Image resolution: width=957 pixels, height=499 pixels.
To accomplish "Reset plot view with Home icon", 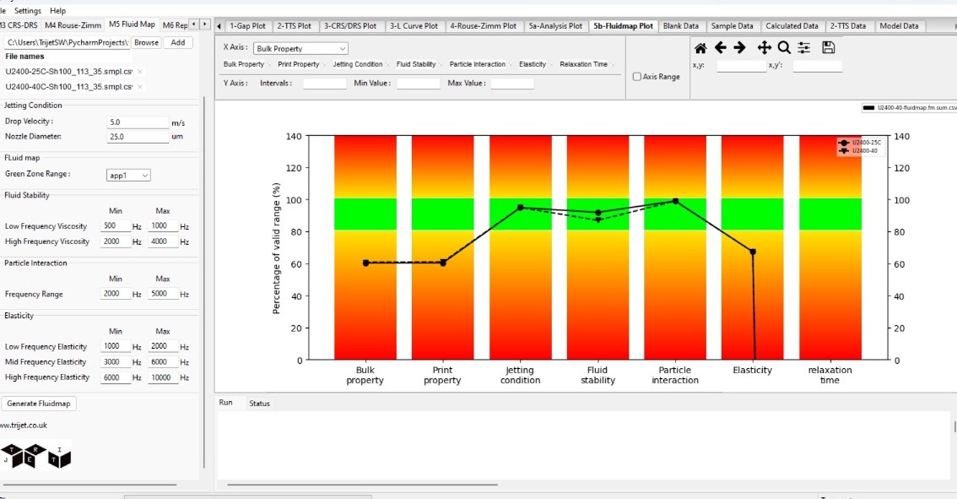I will 700,48.
